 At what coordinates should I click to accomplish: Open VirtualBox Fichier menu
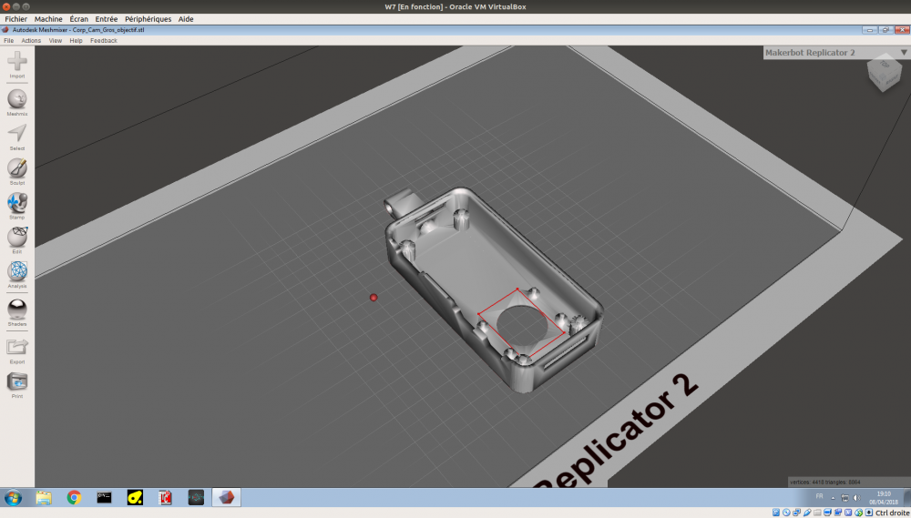coord(16,19)
